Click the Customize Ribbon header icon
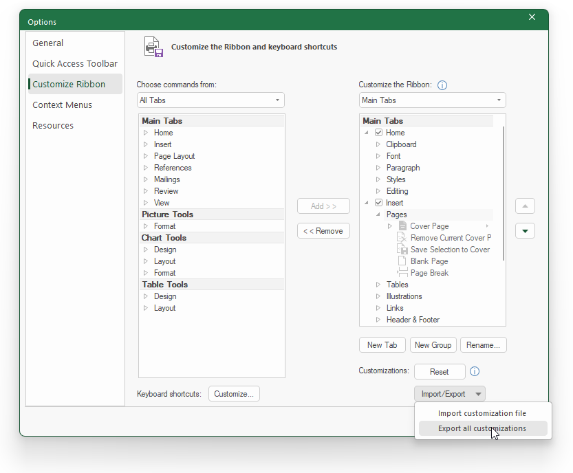Screen dimensions: 573x473 [x=153, y=47]
